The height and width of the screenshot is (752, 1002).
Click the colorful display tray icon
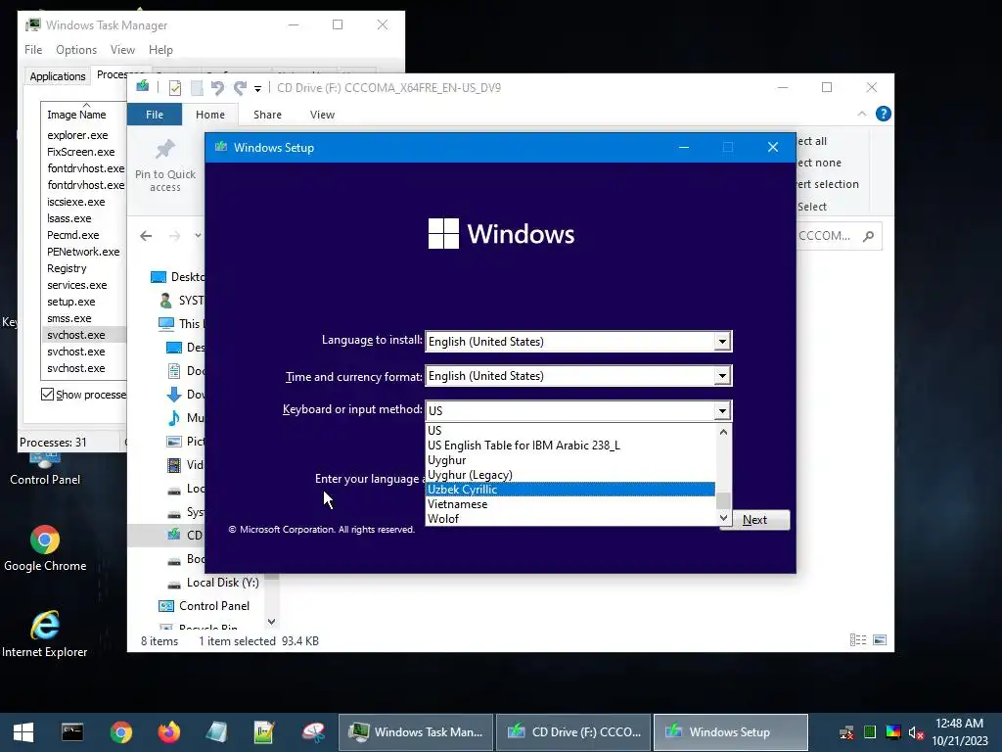click(893, 732)
